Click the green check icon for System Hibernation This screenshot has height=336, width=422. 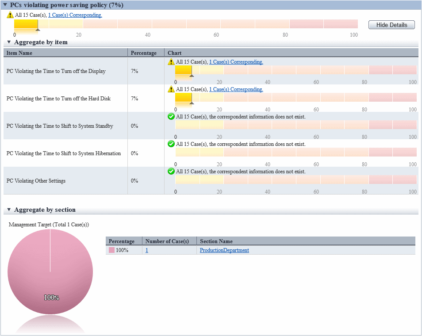pos(171,144)
